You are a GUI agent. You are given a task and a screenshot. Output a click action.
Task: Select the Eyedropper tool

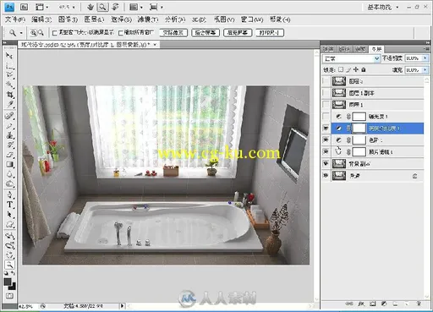(9, 104)
